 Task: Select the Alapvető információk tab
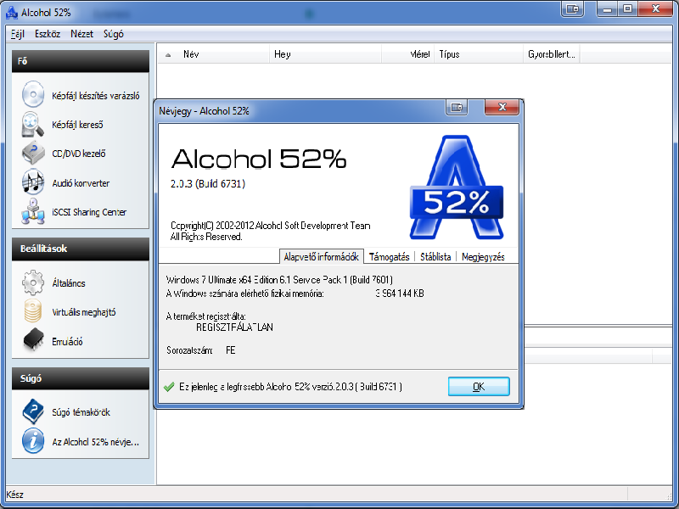(322, 257)
